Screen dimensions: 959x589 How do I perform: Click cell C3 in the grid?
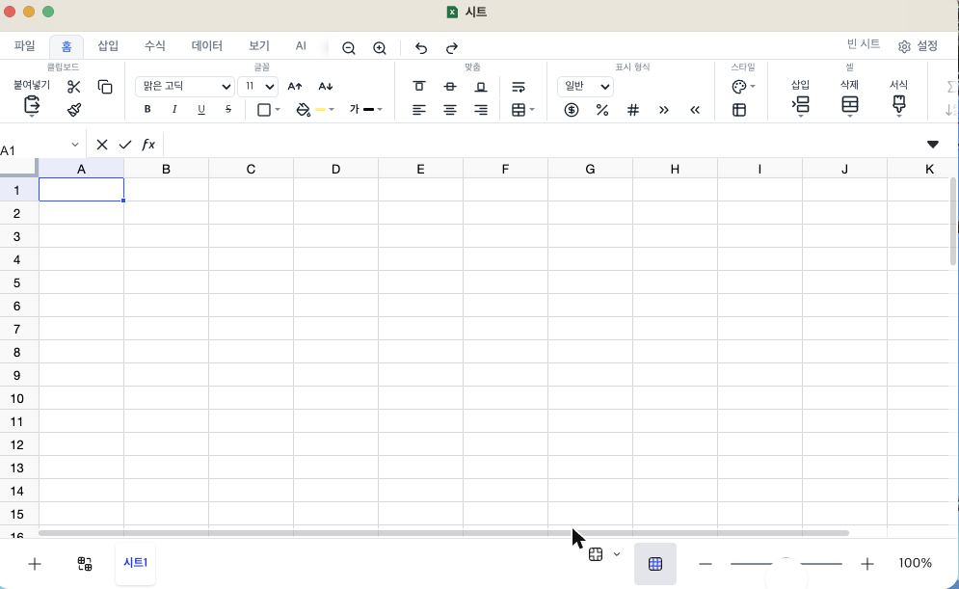[251, 236]
